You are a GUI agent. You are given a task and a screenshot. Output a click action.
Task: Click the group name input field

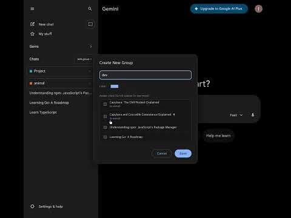tap(145, 75)
